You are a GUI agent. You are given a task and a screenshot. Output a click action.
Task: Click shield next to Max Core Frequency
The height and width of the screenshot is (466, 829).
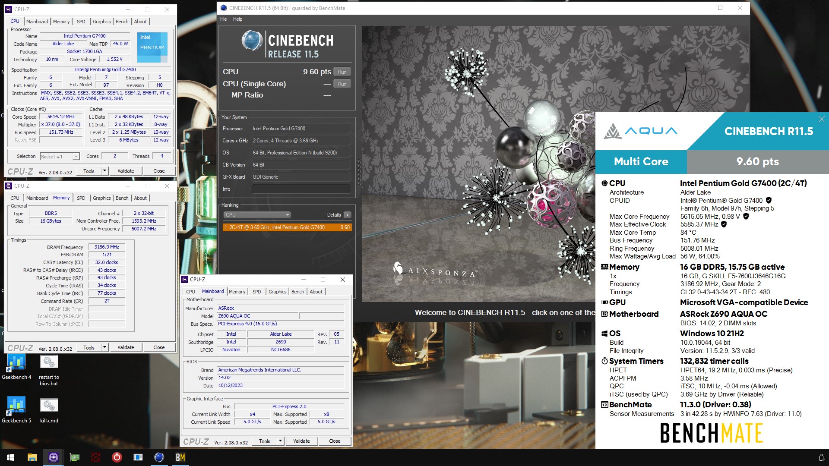746,216
